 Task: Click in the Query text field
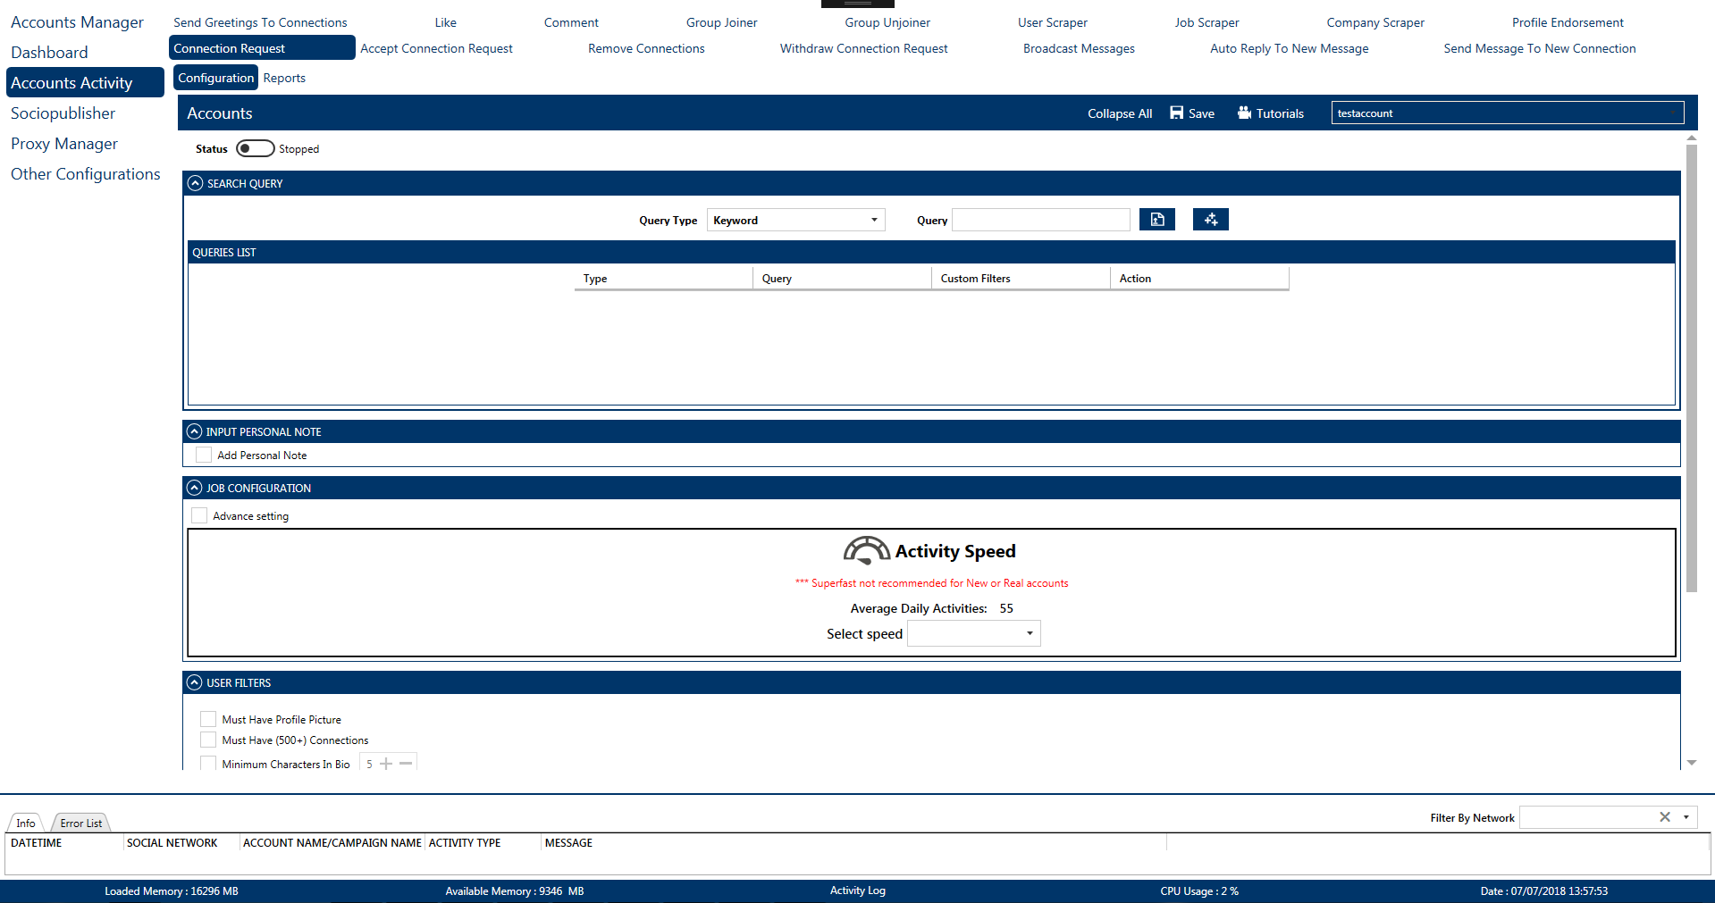click(x=1040, y=220)
